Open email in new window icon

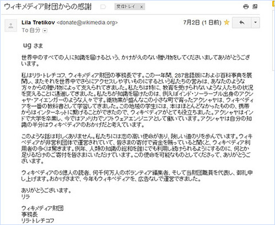[x=255, y=7]
